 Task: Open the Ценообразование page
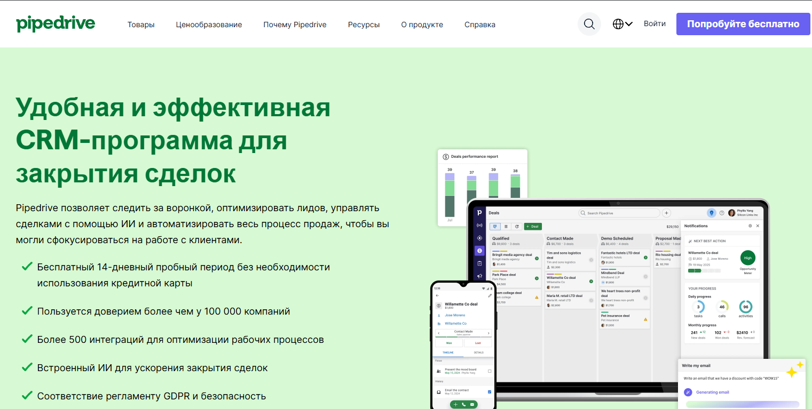pyautogui.click(x=209, y=25)
